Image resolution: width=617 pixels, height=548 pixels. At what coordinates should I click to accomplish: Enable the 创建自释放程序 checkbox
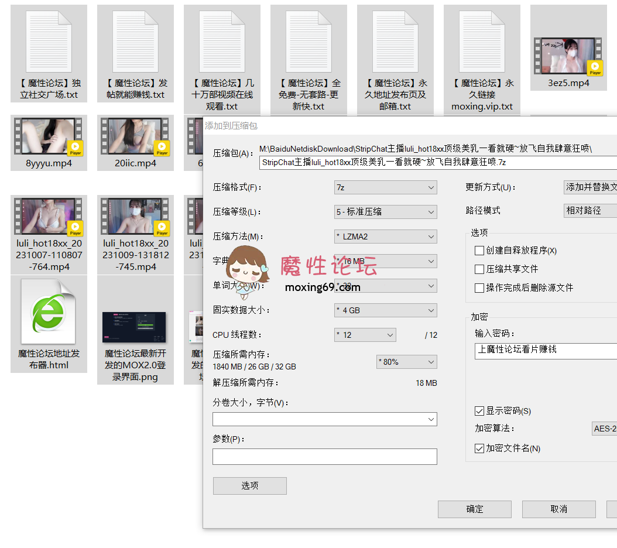pyautogui.click(x=478, y=250)
